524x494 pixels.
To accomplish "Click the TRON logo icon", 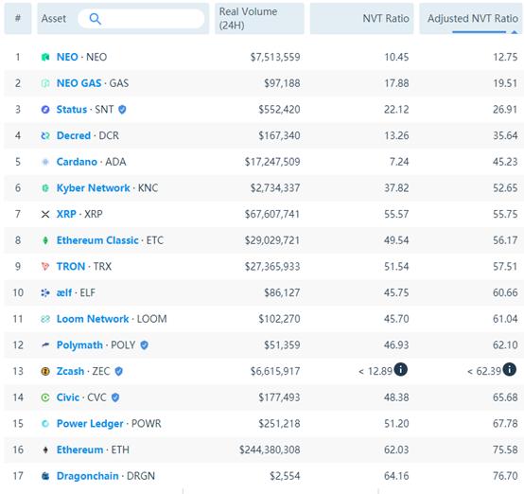I will 45,267.
